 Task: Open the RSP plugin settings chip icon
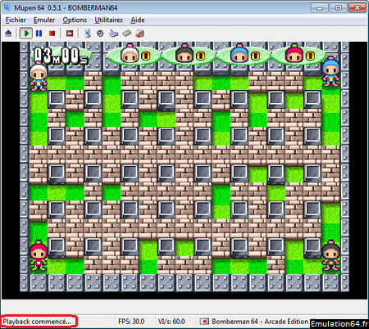(x=126, y=34)
